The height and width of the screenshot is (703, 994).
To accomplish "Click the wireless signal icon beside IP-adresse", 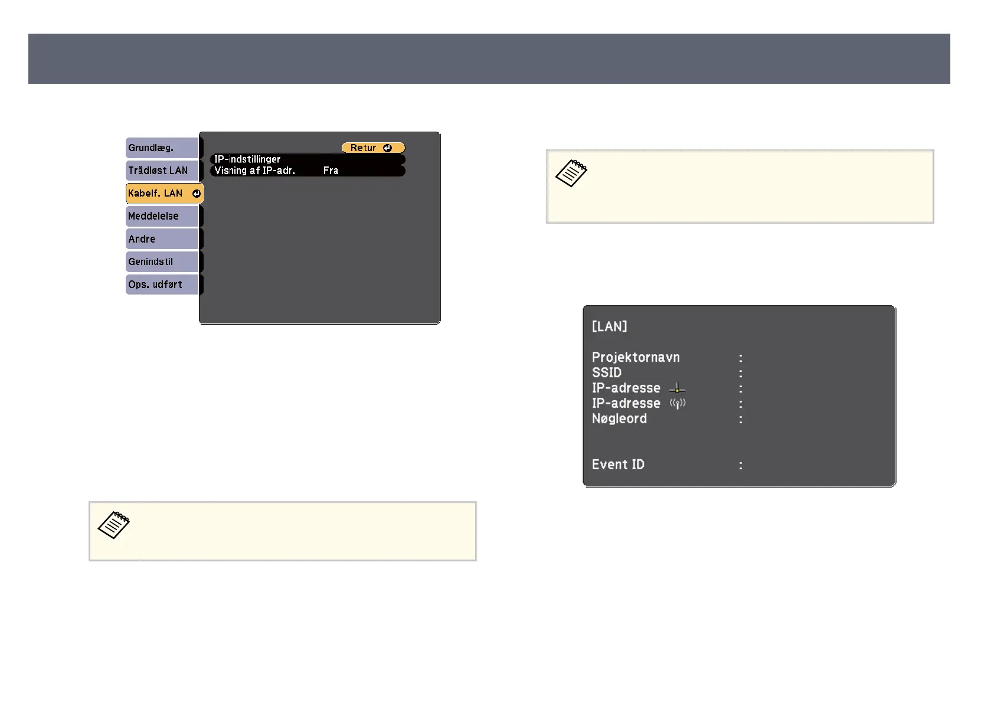I will (677, 404).
